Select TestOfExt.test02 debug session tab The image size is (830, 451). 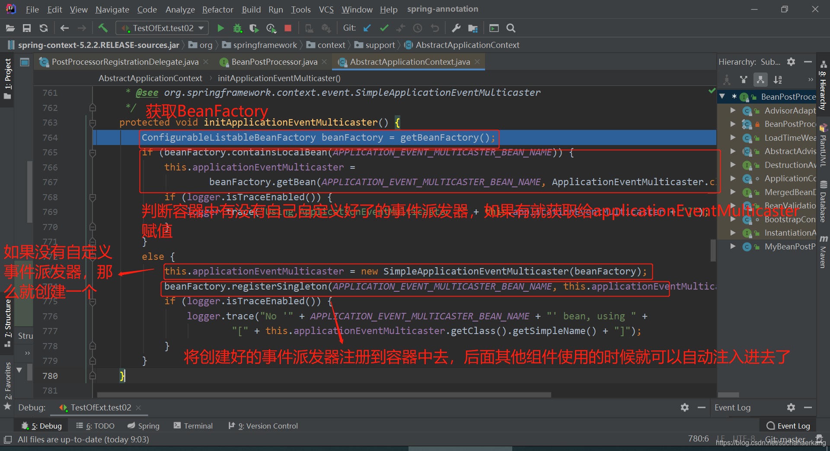pyautogui.click(x=100, y=407)
